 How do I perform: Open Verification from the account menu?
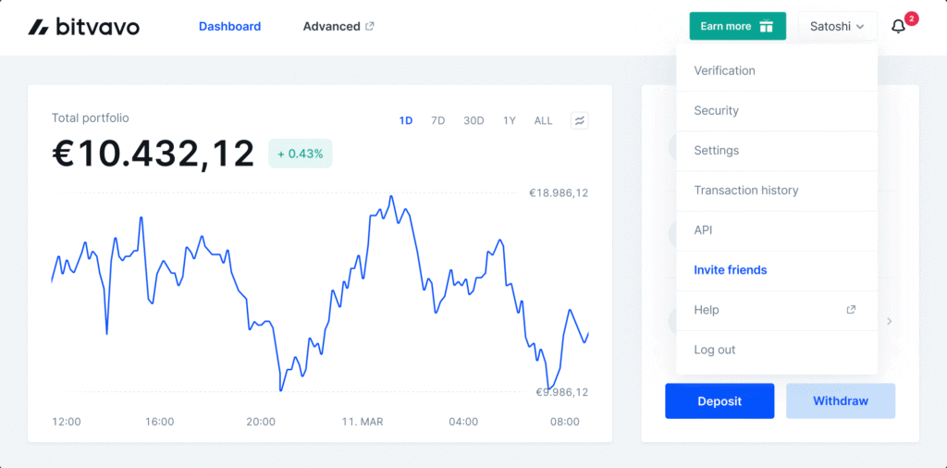coord(724,70)
